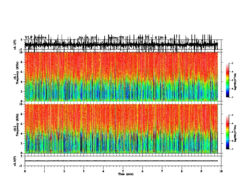Click the ch.3(V) axis label
Image resolution: width=249 pixels, height=192 pixels.
(x=15, y=161)
